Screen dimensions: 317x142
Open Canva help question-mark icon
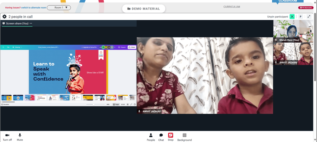pos(135,104)
